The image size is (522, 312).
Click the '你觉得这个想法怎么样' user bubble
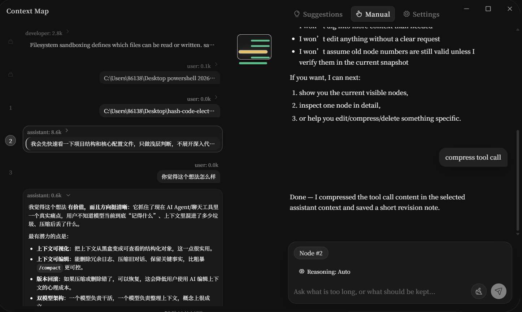pyautogui.click(x=188, y=177)
